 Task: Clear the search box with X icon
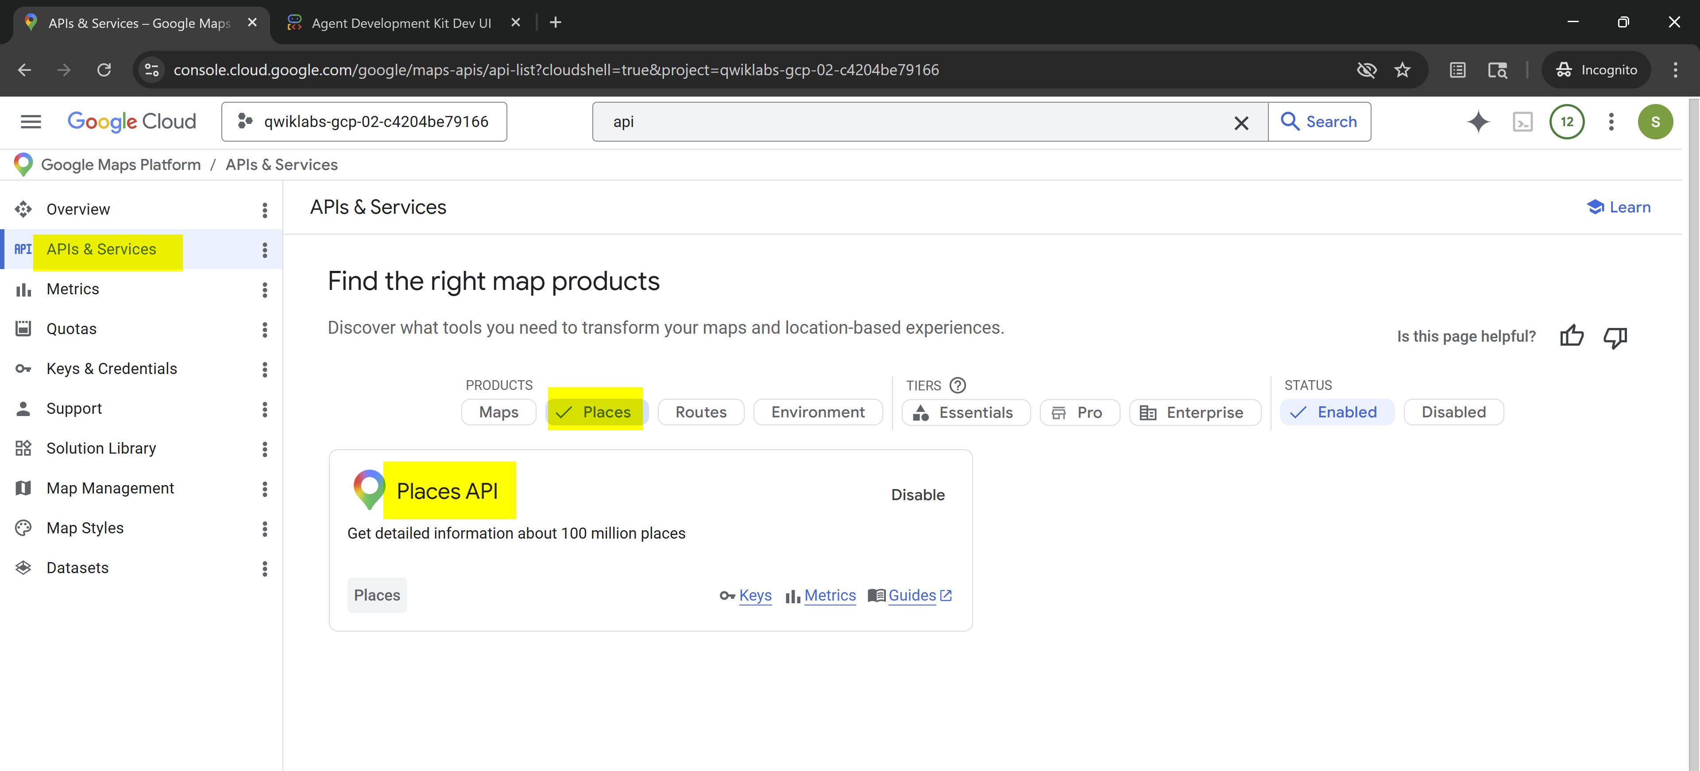(1240, 123)
